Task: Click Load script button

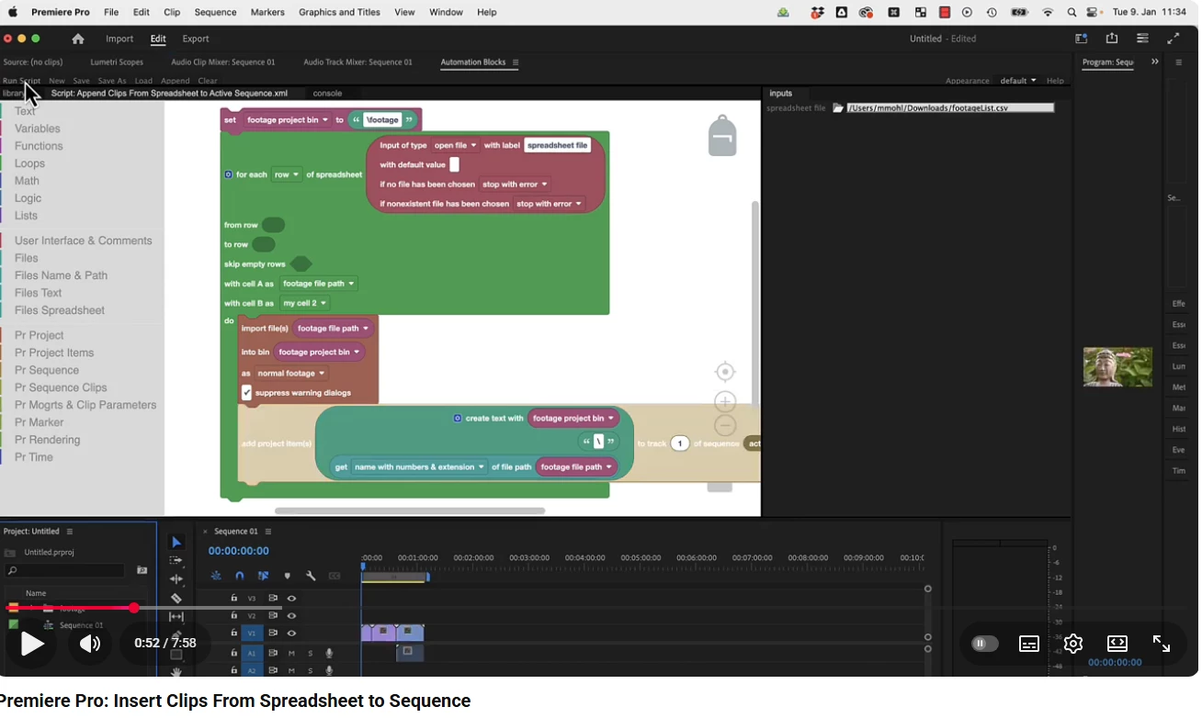Action: click(x=143, y=81)
